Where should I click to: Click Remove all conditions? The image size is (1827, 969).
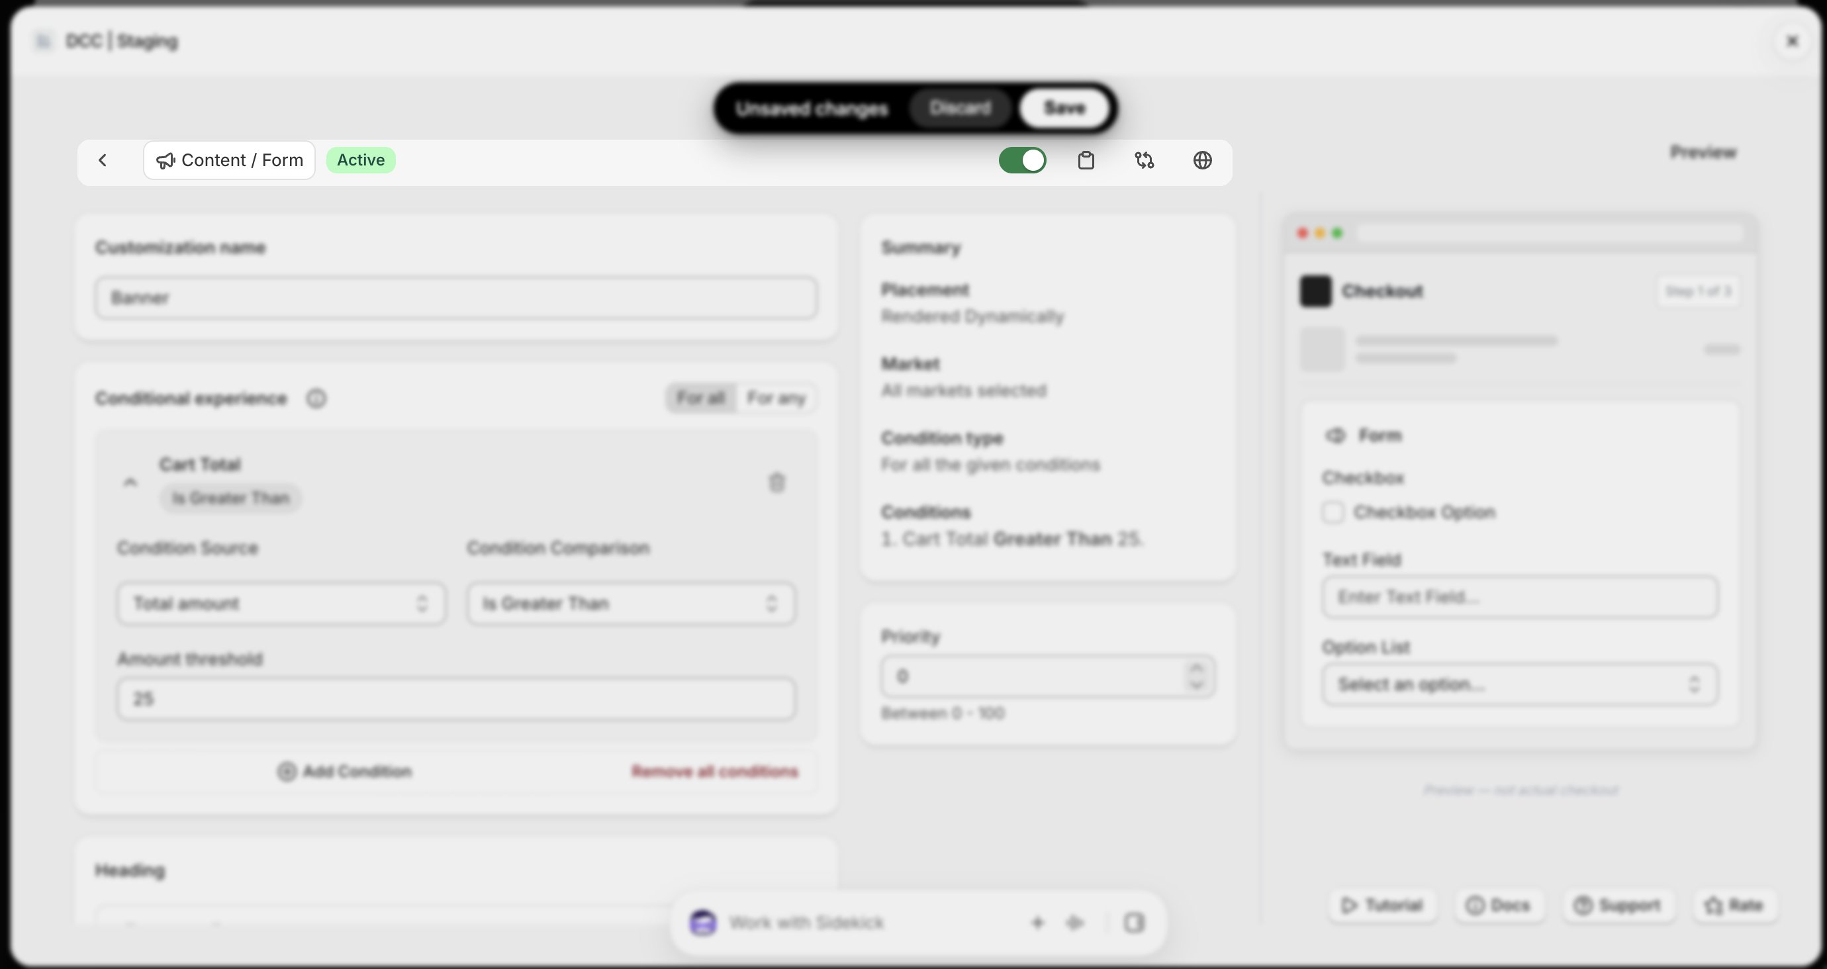coord(715,771)
